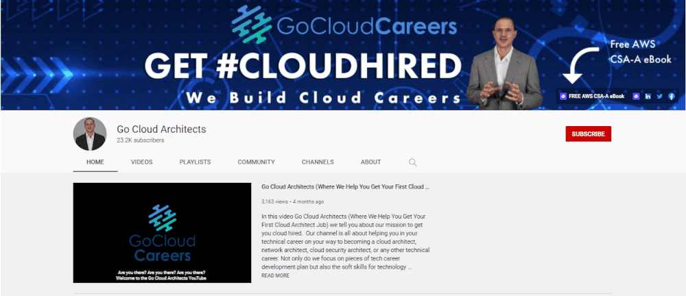Open video title 'Go Cloud Architects (Where We Help...'
This screenshot has width=686, height=296.
(x=345, y=186)
